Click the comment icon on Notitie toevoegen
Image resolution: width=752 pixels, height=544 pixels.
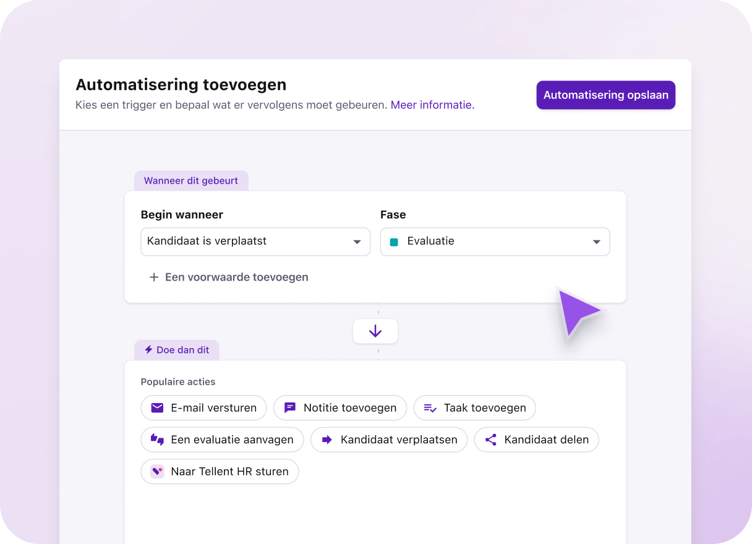[289, 408]
